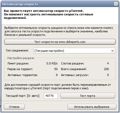The width and height of the screenshot is (120, 113).
Task: Click the Слотов раздачи value 4
Action: (x=108, y=63)
